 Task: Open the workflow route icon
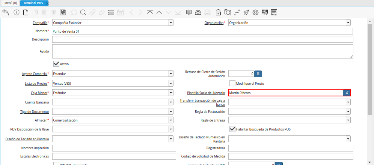click(x=237, y=12)
